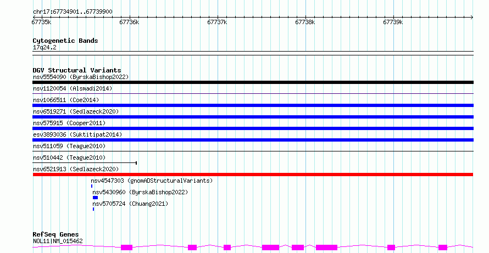This screenshot has height=253, width=489.
Task: Click variant label nsv5430960 (ByrskaBishop2022)
Action: point(140,192)
